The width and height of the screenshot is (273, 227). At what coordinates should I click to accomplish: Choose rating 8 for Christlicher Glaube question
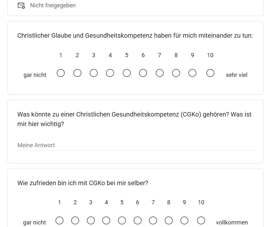(176, 73)
